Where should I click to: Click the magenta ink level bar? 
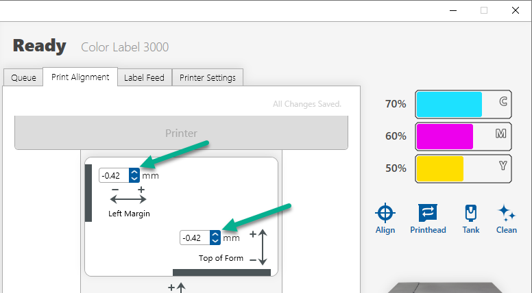pos(463,136)
